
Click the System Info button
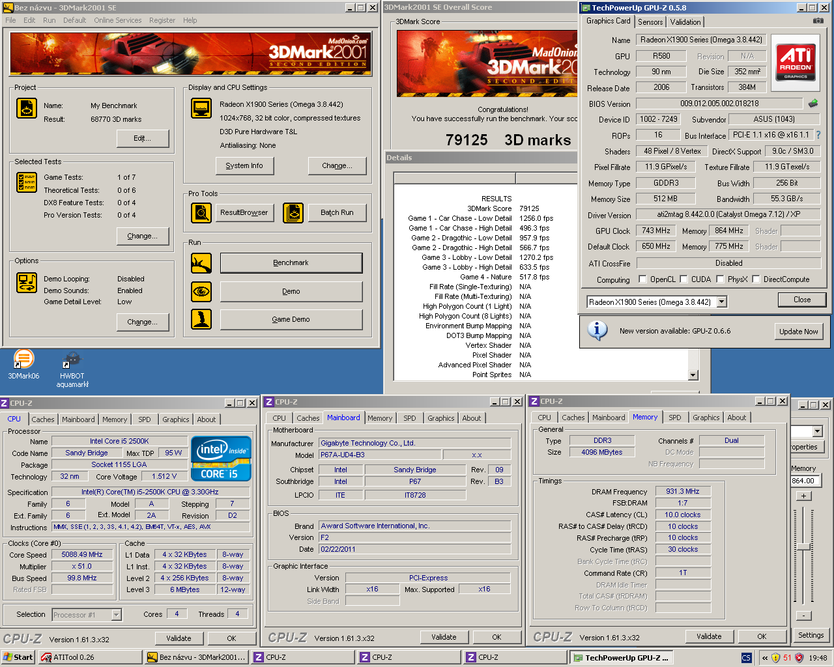244,165
